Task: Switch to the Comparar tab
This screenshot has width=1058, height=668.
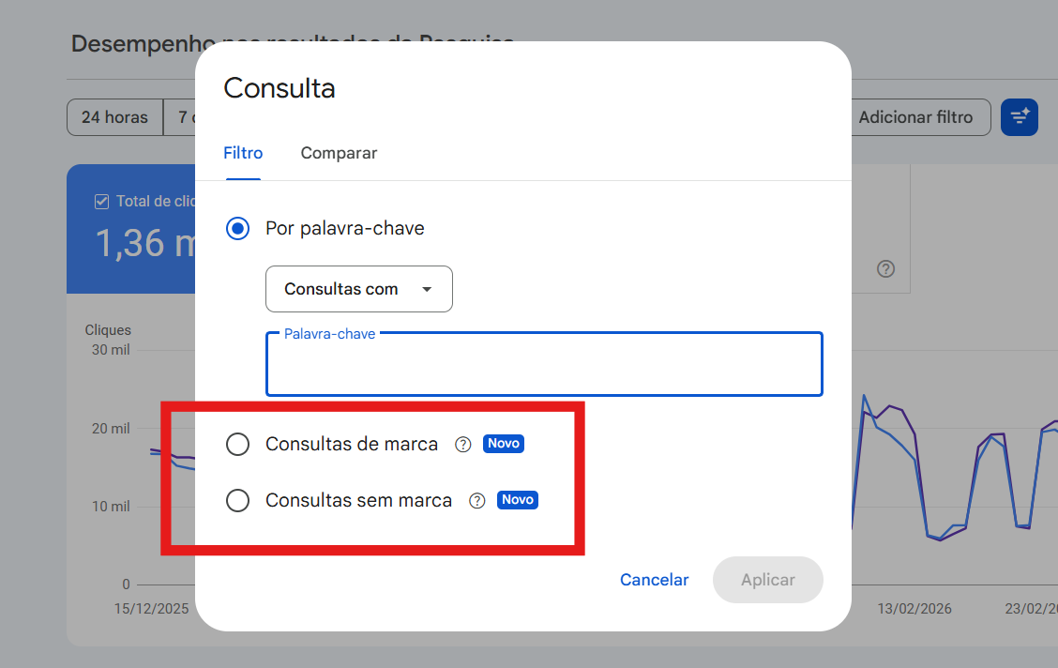Action: [339, 153]
